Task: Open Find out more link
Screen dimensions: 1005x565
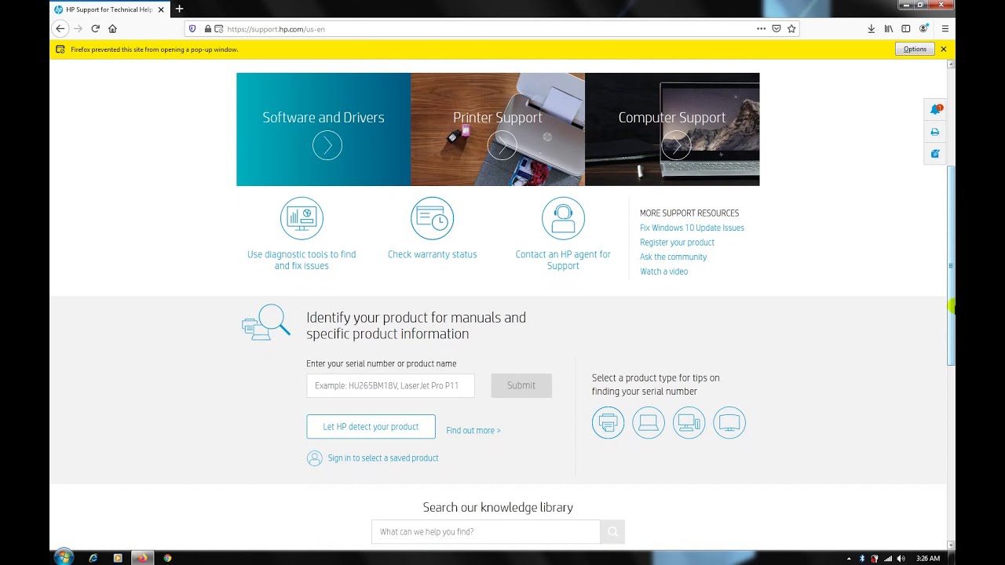Action: (473, 430)
